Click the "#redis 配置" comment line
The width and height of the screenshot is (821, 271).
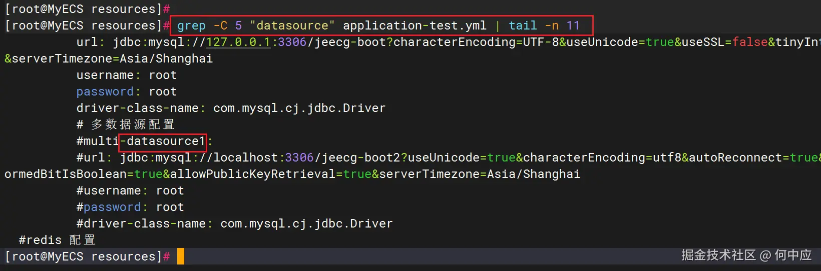(57, 240)
